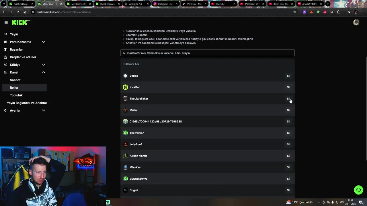The image size is (367, 206).
Task: Open Başarılar in the sidebar
Action: tap(24, 49)
